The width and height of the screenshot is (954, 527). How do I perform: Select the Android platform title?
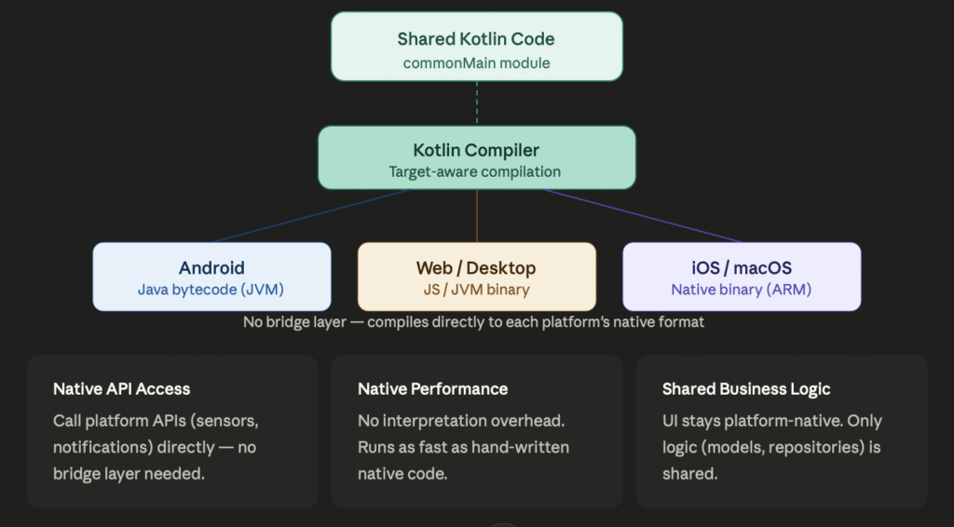point(211,268)
